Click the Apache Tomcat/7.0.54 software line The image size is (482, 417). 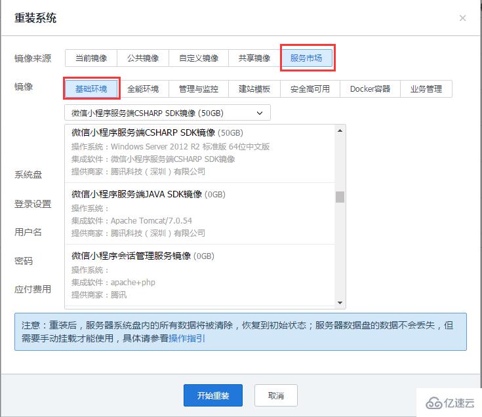pyautogui.click(x=132, y=221)
